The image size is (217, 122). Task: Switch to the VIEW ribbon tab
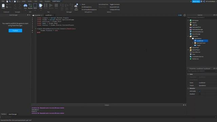(x=41, y=1)
